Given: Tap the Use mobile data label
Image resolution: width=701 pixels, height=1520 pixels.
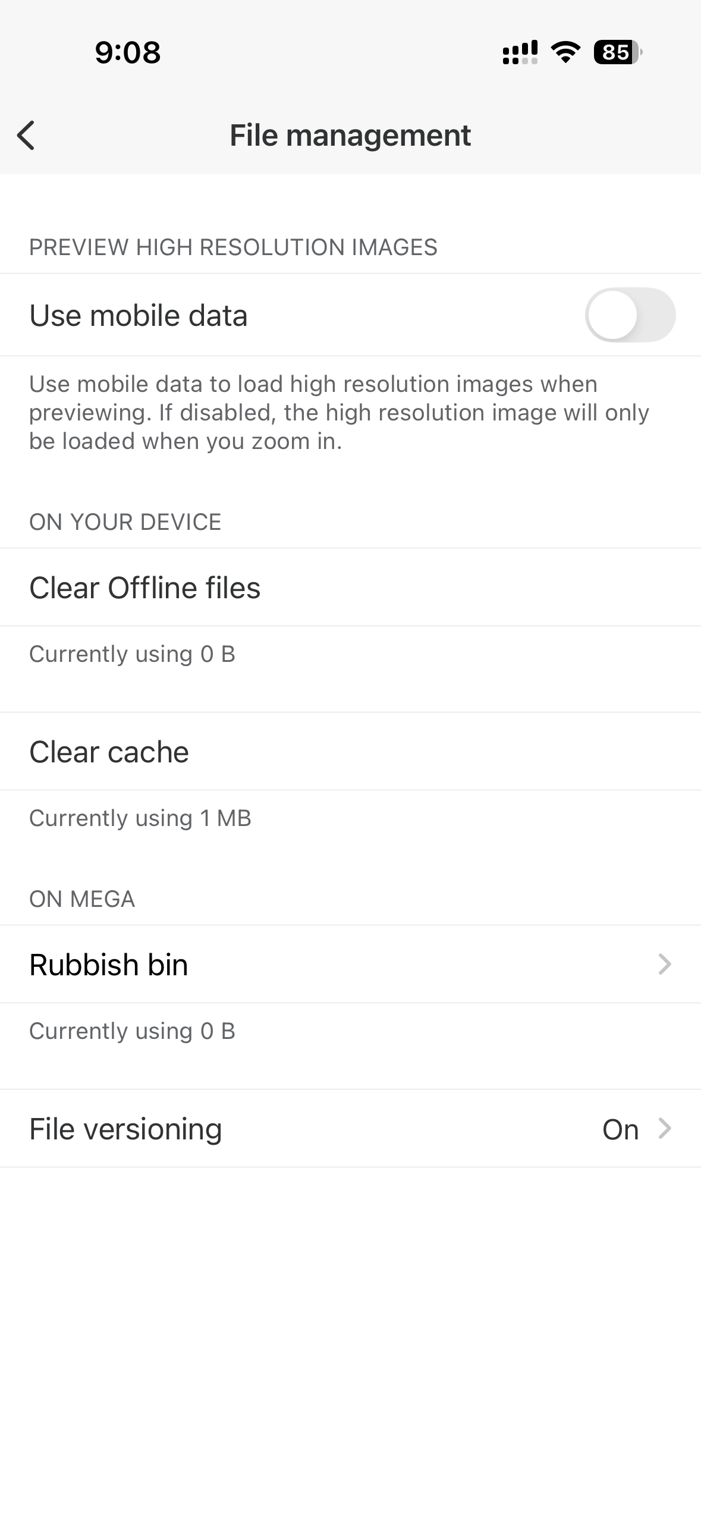Looking at the screenshot, I should [139, 315].
